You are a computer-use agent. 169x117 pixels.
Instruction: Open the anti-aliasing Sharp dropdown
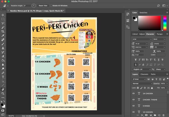160,69
